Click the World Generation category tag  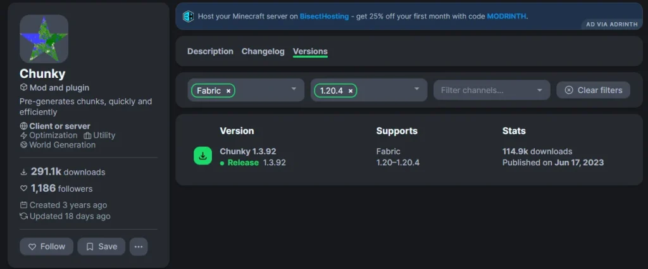58,145
